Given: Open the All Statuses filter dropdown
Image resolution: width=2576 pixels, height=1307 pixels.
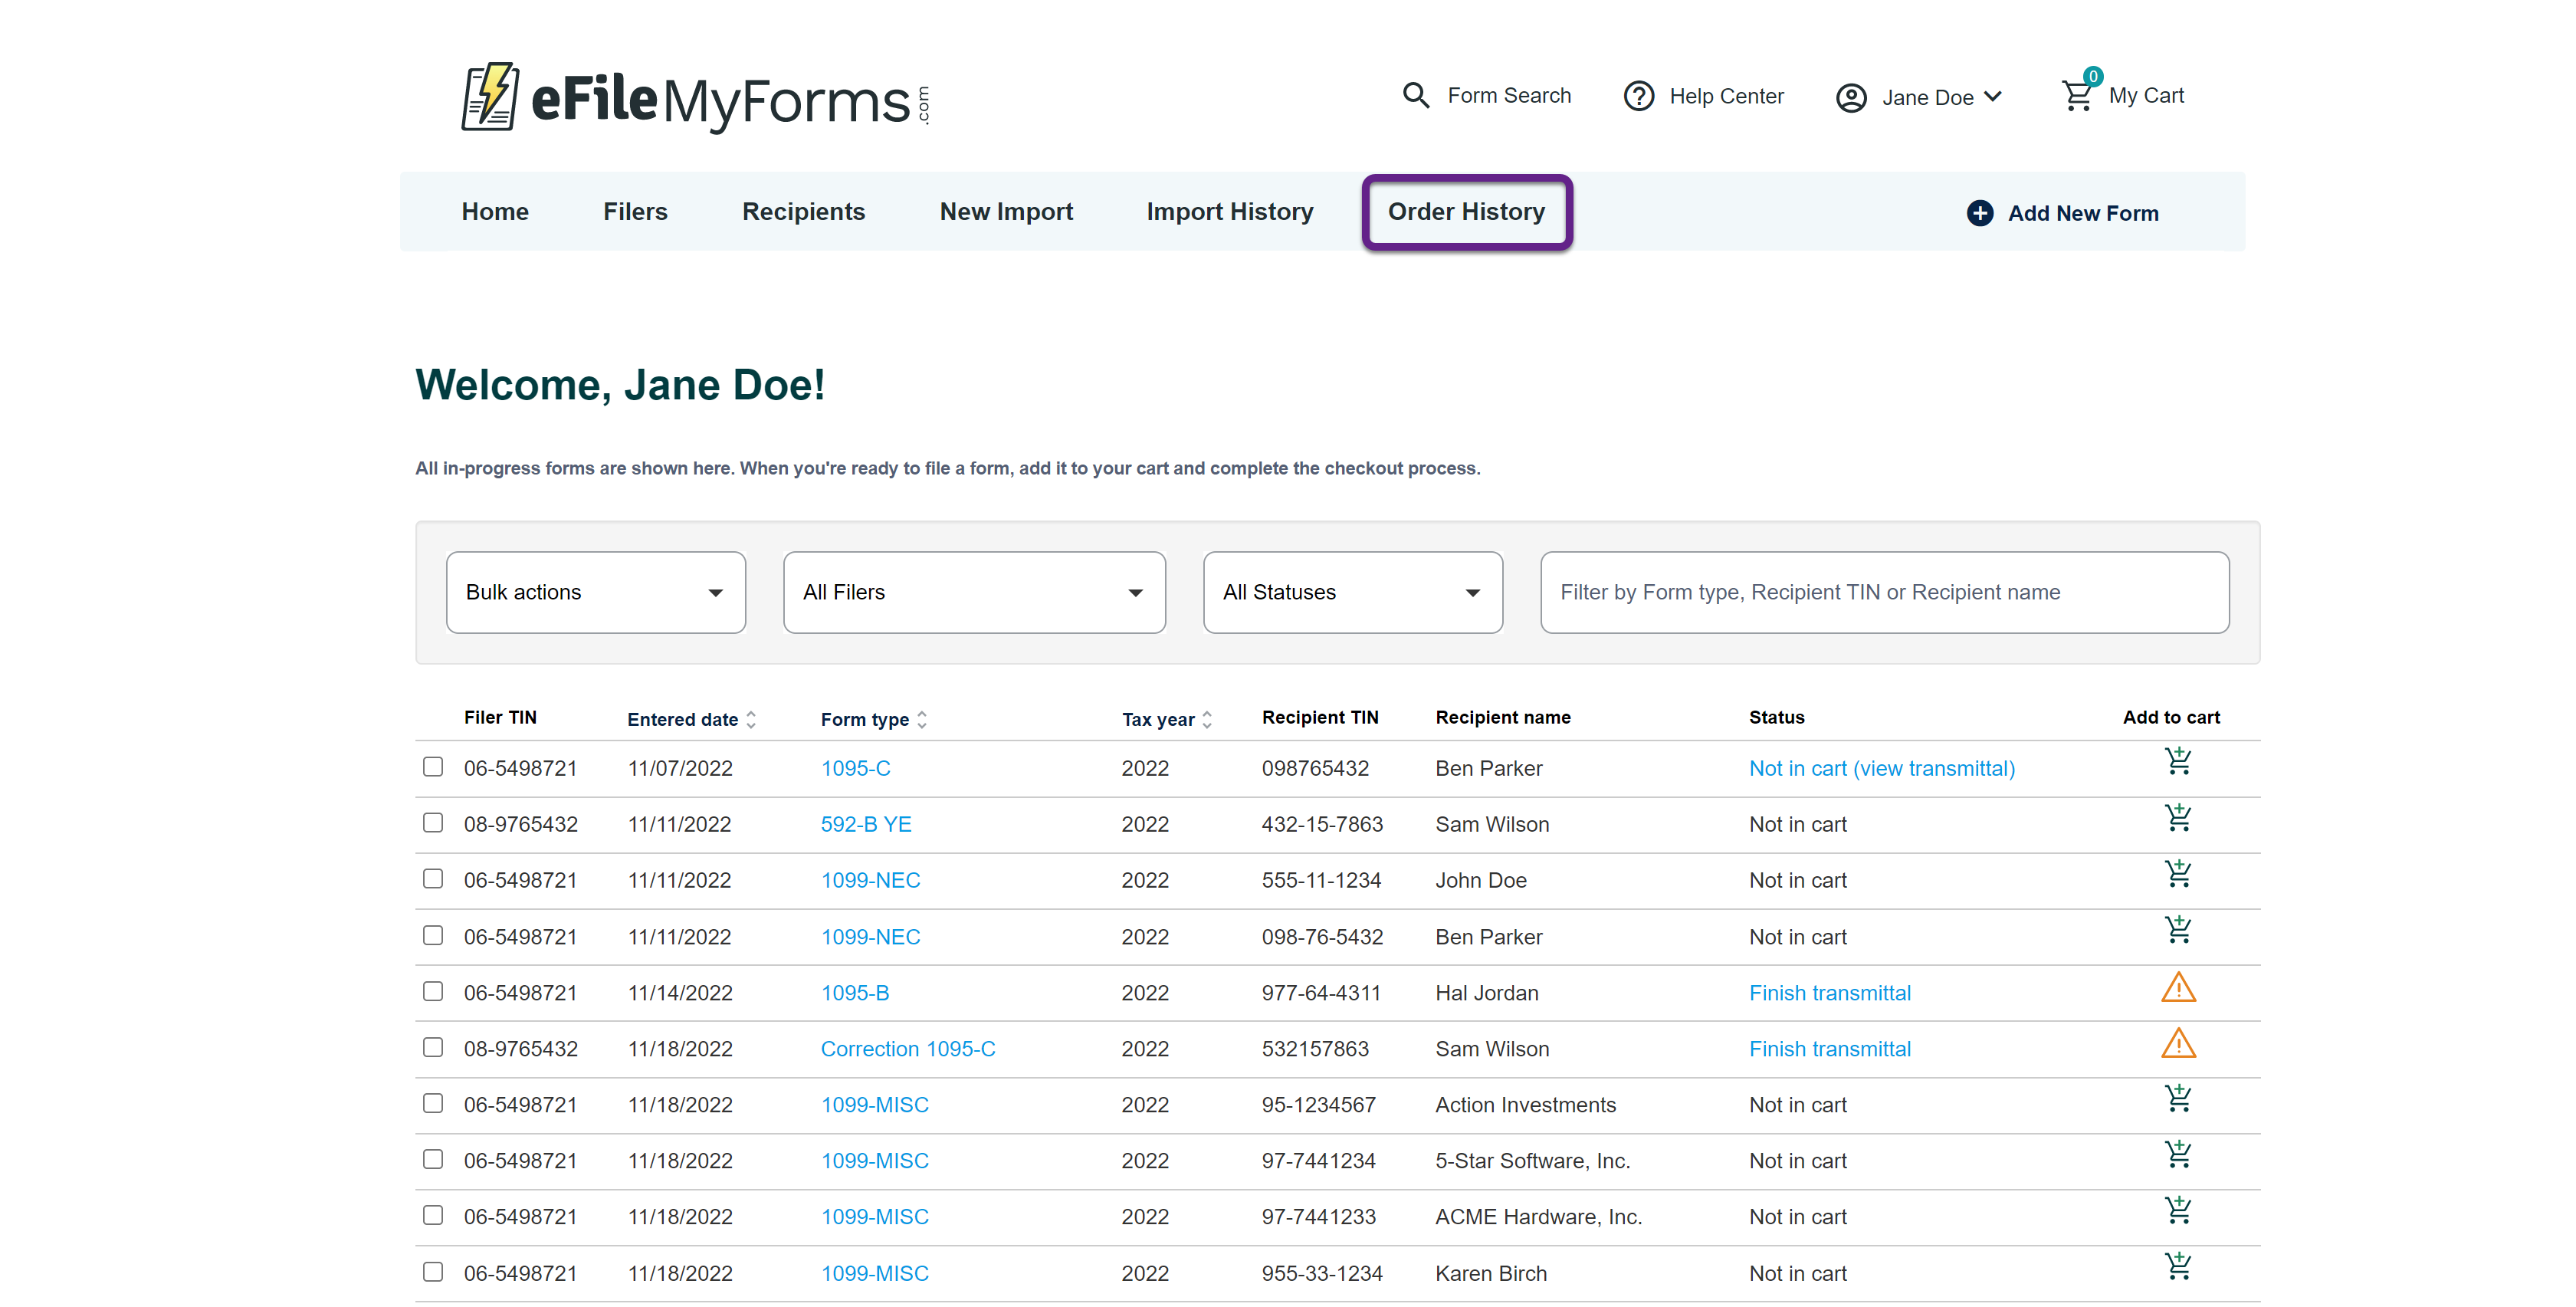Looking at the screenshot, I should coord(1351,592).
